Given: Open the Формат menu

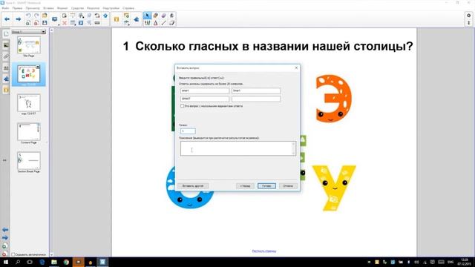Looking at the screenshot, I should tap(62, 8).
